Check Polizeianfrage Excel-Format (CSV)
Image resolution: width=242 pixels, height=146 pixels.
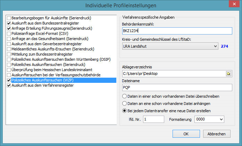click(9, 33)
